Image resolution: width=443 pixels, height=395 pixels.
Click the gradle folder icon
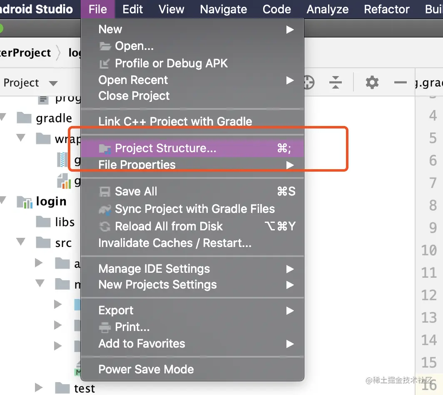click(25, 118)
